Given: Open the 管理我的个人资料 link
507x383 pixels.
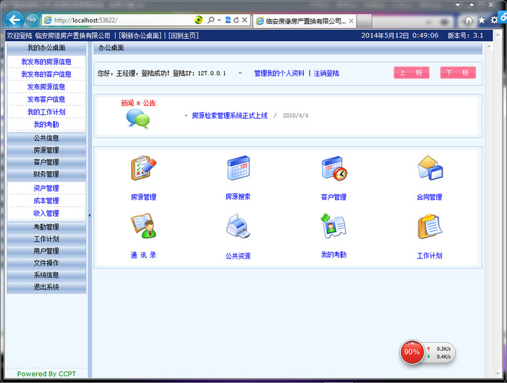Looking at the screenshot, I should pyautogui.click(x=279, y=73).
